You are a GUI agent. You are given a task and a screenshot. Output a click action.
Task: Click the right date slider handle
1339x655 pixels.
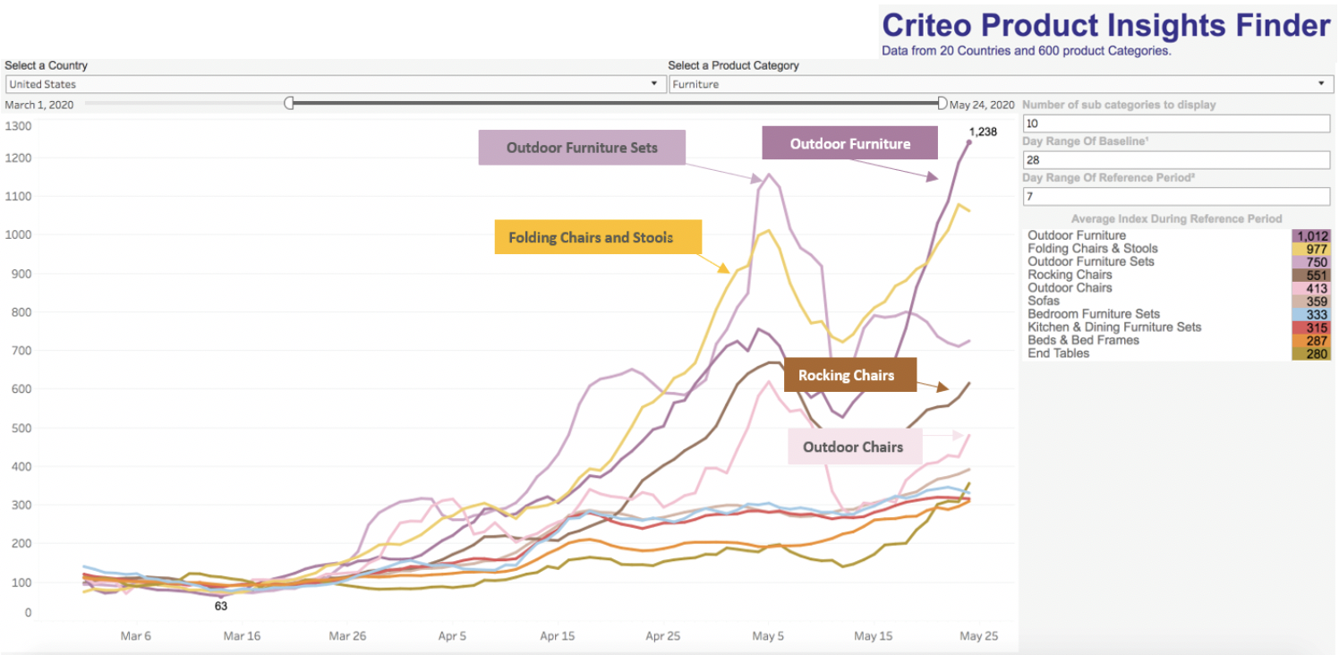pos(942,104)
